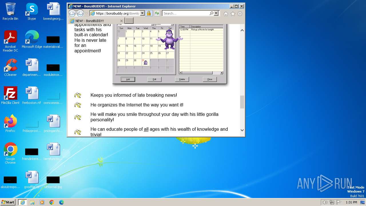
Task: Launch Microsoft Edge desktop shortcut
Action: click(32, 39)
